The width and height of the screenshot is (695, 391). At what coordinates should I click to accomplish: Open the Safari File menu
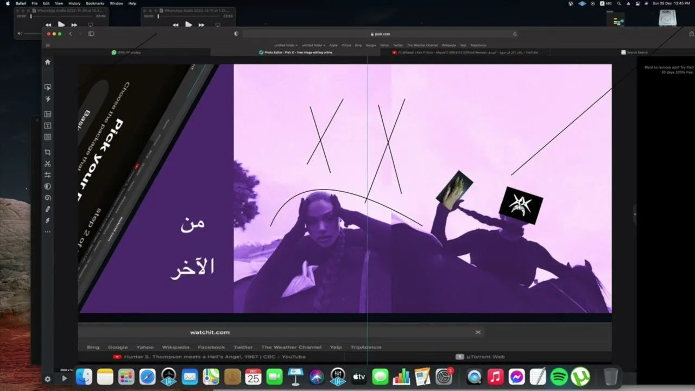pyautogui.click(x=35, y=3)
